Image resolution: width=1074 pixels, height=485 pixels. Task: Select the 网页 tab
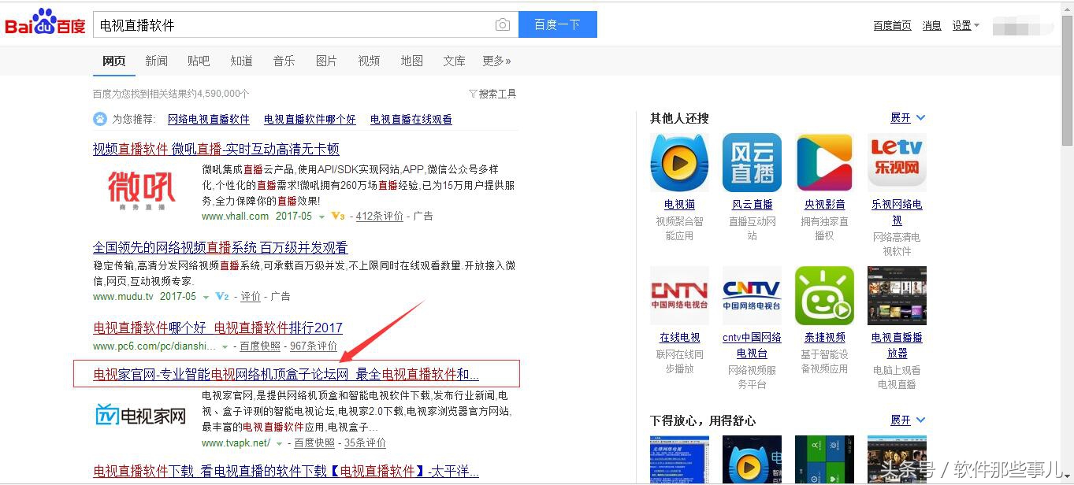(113, 61)
